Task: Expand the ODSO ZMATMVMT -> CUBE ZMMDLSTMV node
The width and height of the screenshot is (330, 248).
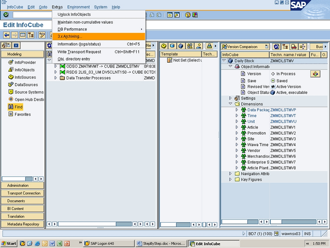Action: click(56, 66)
